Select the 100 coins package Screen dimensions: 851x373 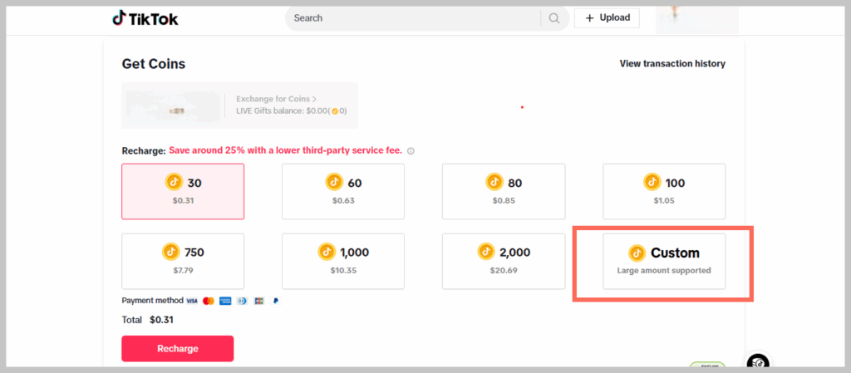(663, 191)
